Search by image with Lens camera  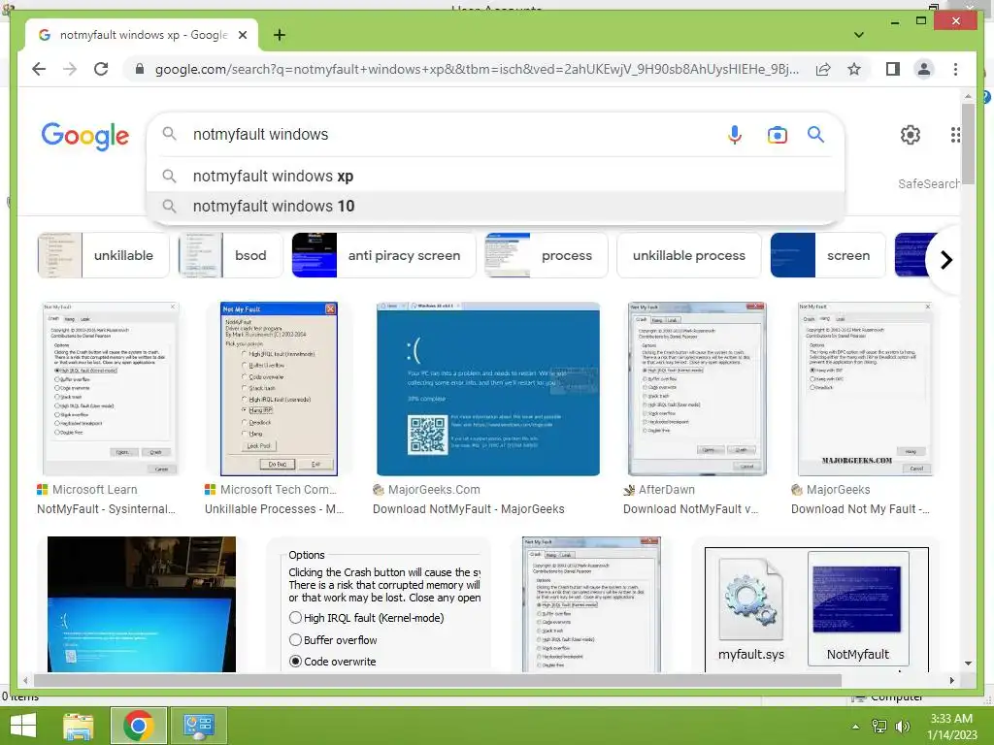(x=778, y=134)
